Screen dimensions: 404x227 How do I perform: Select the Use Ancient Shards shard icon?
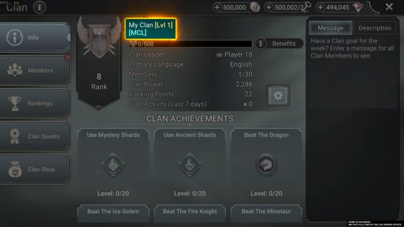point(190,164)
